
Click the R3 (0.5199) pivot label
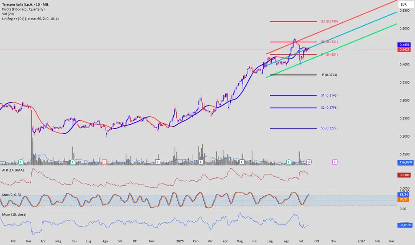coord(329,21)
